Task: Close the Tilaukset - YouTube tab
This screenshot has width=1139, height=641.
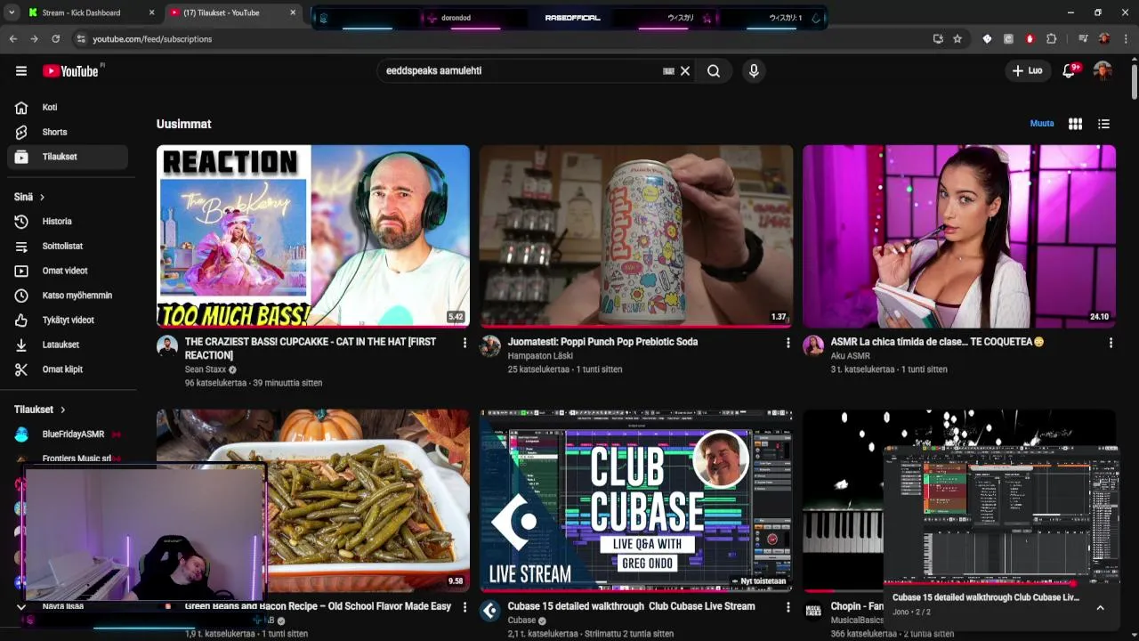Action: point(293,12)
